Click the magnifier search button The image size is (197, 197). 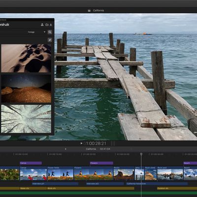(x=50, y=32)
